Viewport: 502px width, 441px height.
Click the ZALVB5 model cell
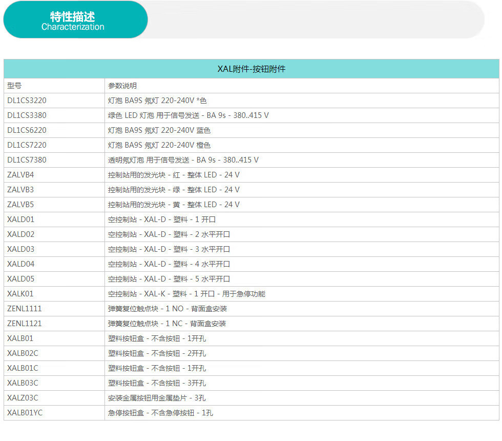pyautogui.click(x=20, y=205)
